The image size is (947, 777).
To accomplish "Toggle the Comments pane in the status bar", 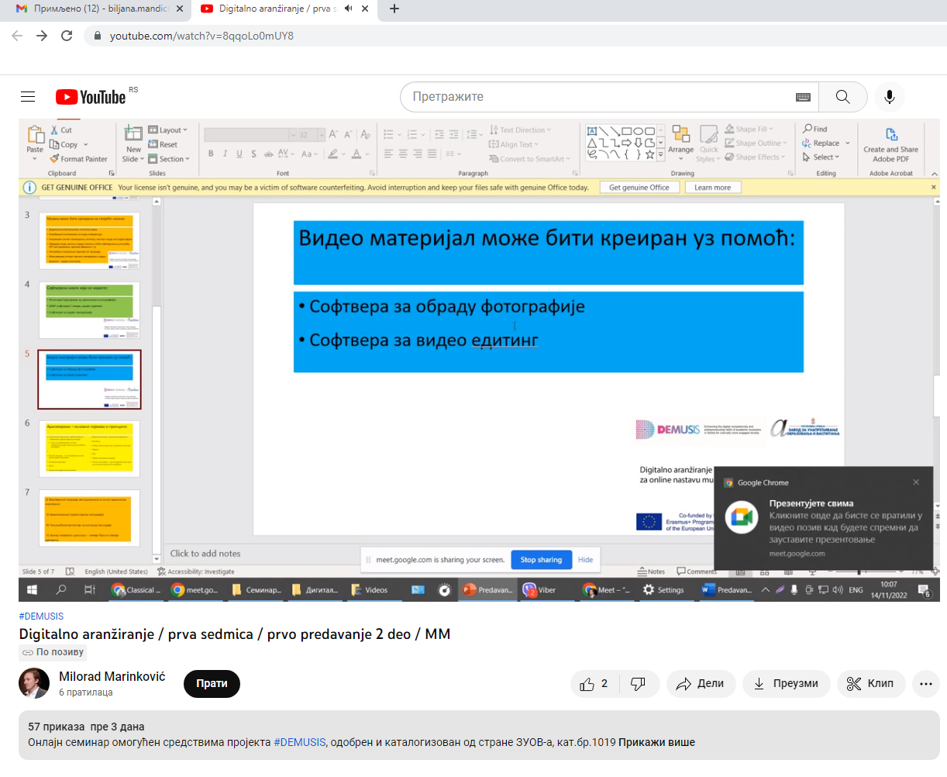I will pos(697,572).
